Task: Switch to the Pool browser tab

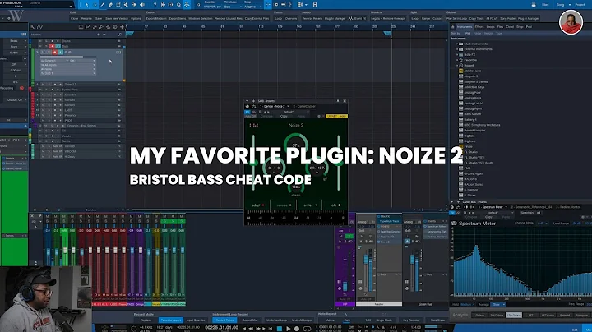Action: pos(529,27)
